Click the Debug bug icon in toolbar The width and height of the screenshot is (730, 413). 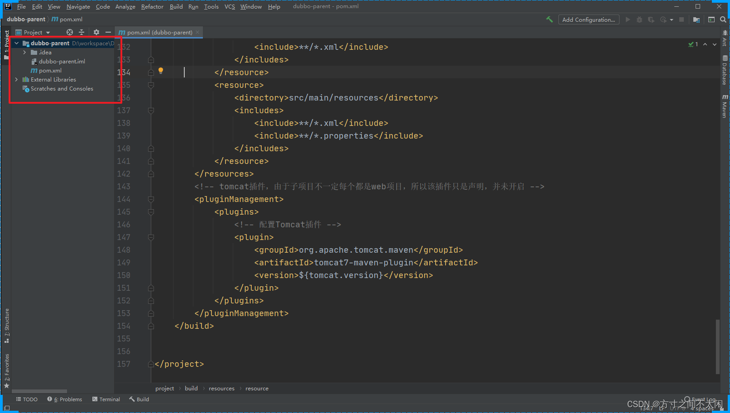pos(639,19)
